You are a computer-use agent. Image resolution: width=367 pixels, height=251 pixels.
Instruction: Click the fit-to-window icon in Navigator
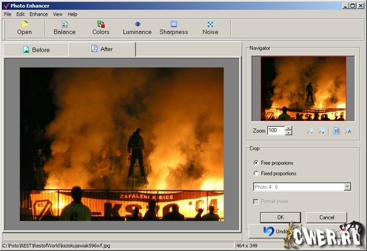point(337,131)
